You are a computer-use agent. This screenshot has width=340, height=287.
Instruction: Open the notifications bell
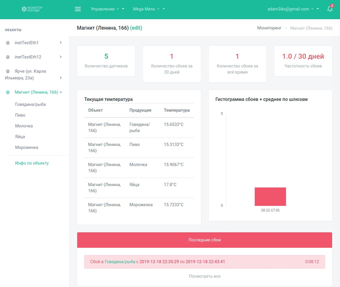coord(330,8)
